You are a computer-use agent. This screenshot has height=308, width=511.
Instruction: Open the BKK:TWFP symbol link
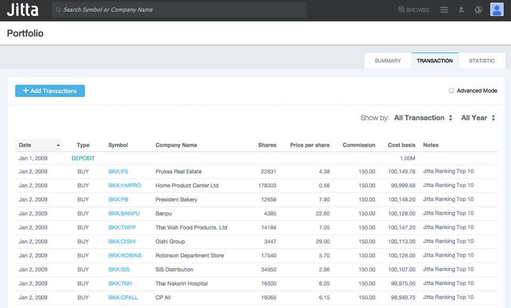coord(122,227)
